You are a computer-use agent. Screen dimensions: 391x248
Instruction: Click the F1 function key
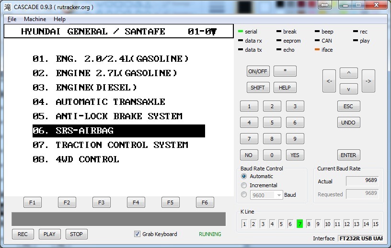[x=33, y=203]
